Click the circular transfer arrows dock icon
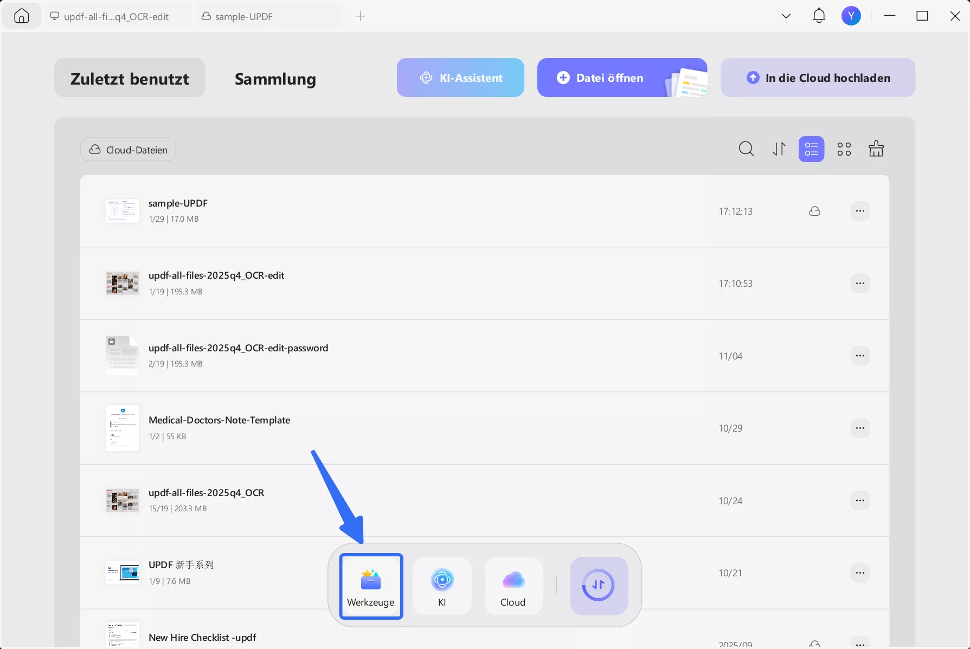The height and width of the screenshot is (649, 970). pyautogui.click(x=599, y=586)
